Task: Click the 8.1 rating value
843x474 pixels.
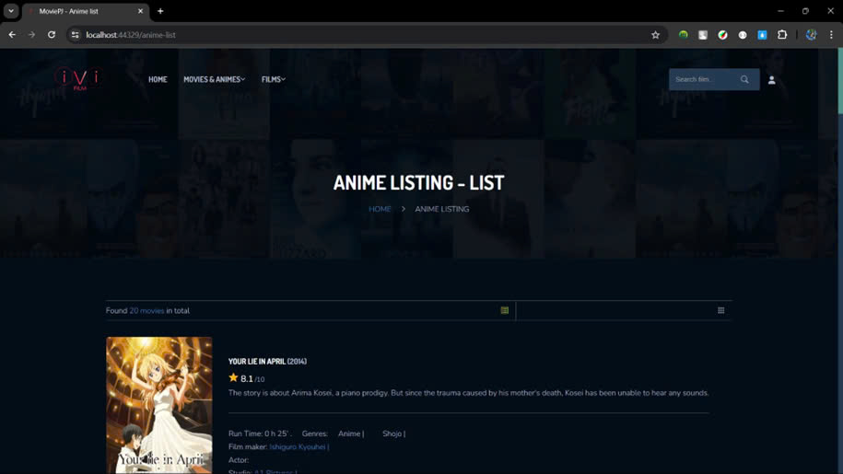Action: click(247, 378)
